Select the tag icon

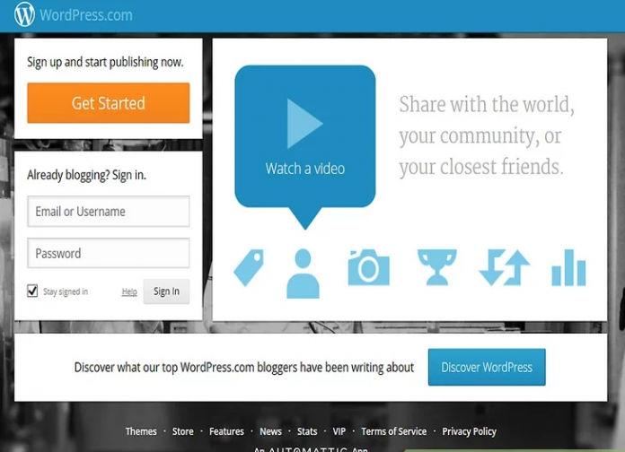(x=249, y=268)
